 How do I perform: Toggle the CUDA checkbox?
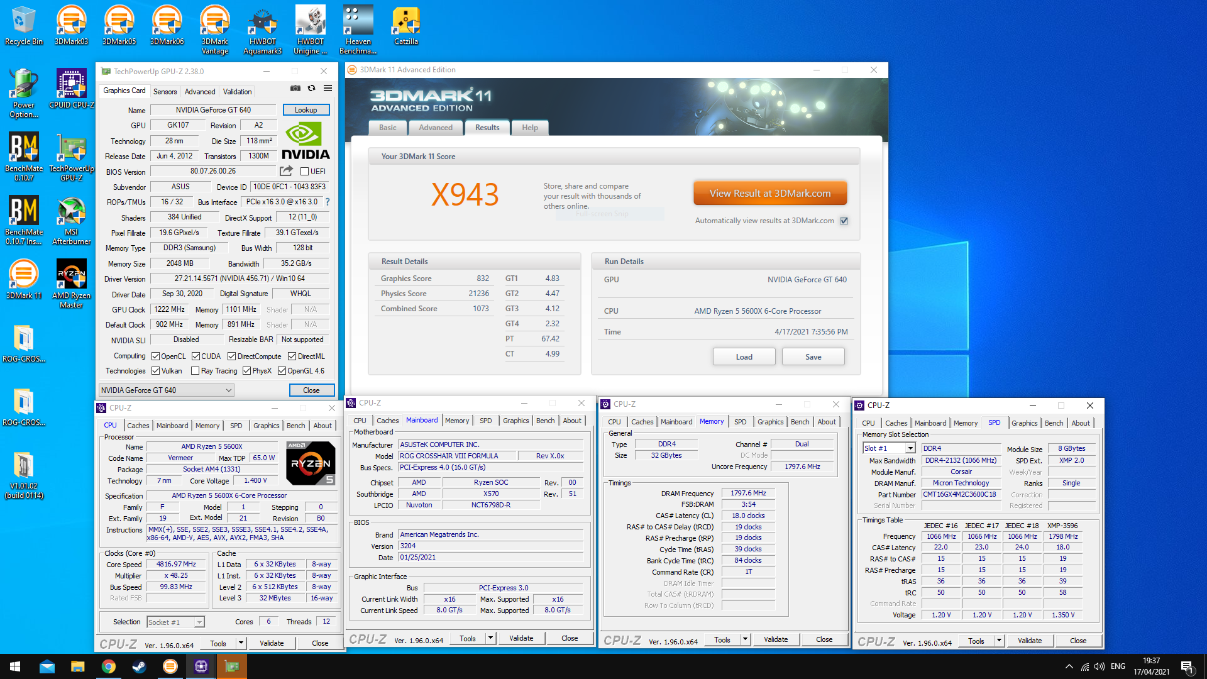(196, 356)
